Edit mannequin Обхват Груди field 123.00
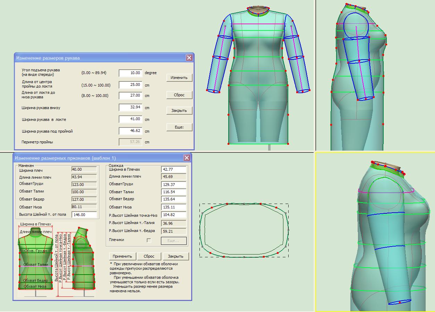The height and width of the screenshot is (312, 435). [x=84, y=185]
